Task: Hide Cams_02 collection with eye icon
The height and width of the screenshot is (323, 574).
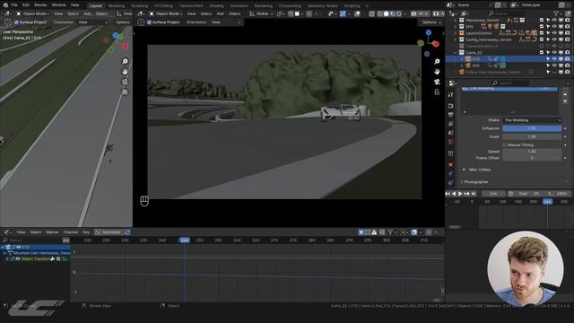Action: pyautogui.click(x=554, y=52)
